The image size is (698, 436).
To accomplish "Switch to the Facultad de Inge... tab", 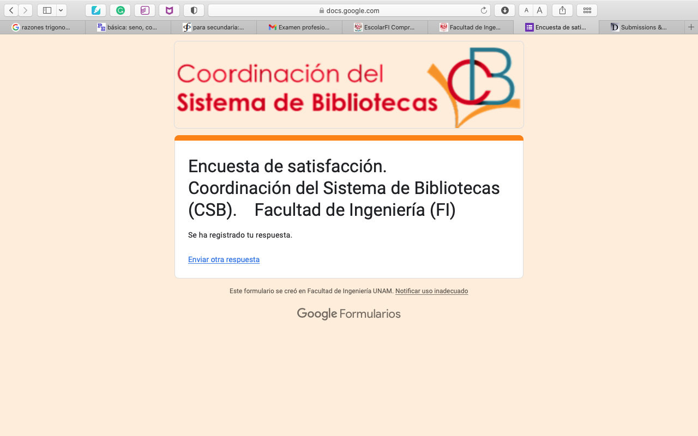I will (x=471, y=27).
